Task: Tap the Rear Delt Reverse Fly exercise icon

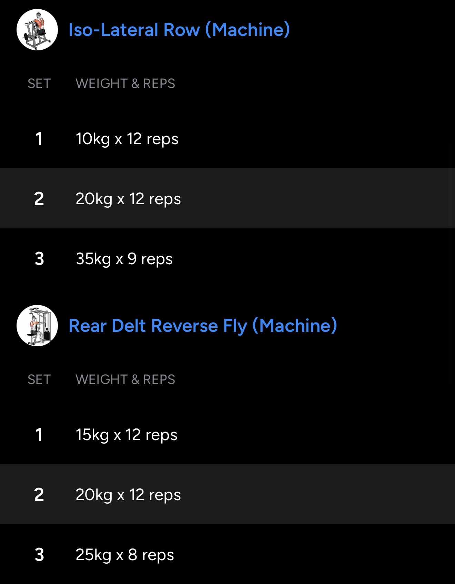Action: (x=37, y=326)
